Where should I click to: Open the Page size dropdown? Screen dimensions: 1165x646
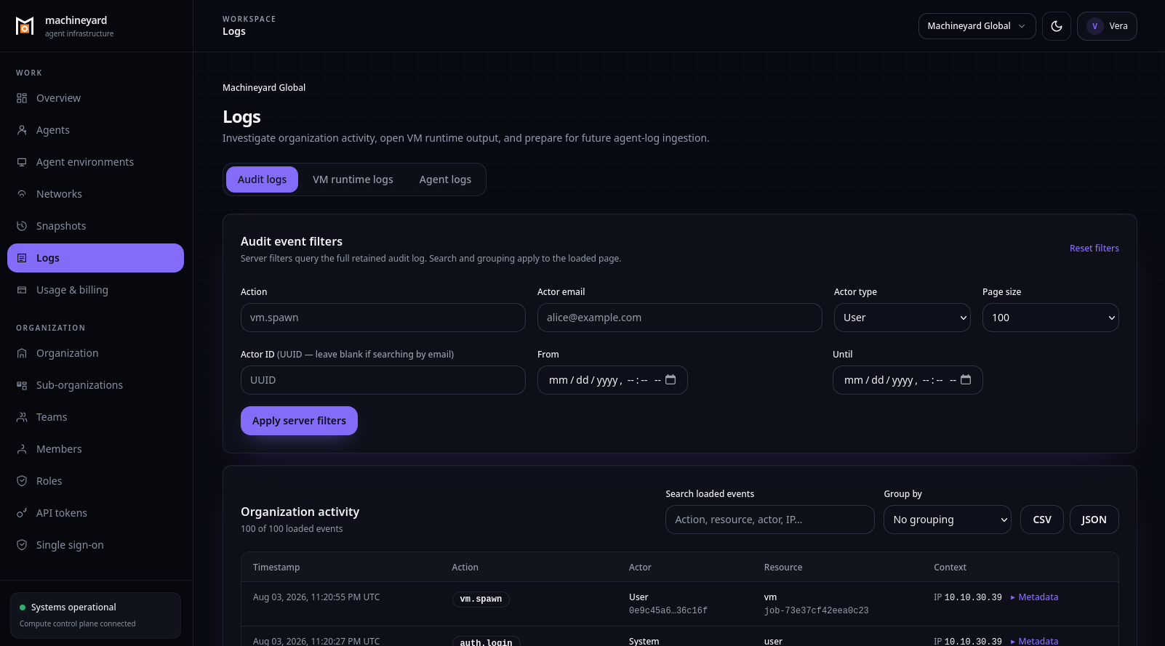(x=1050, y=318)
